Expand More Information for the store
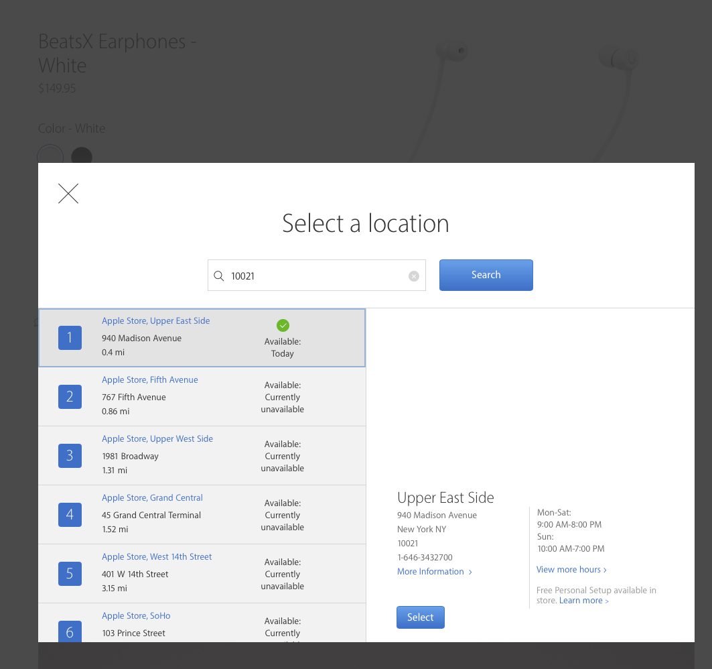 point(435,572)
